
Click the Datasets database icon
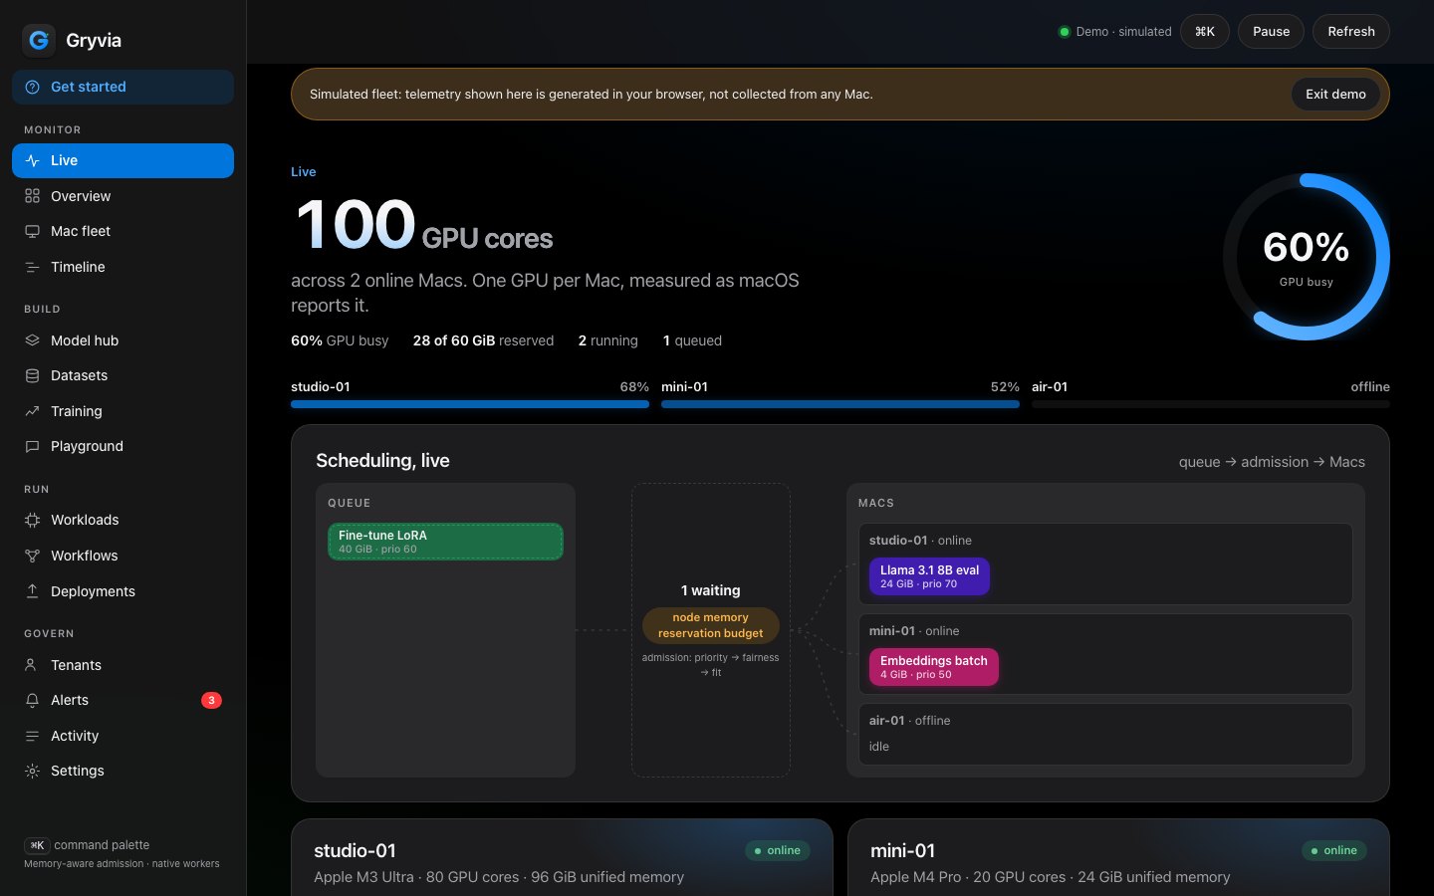click(x=32, y=375)
